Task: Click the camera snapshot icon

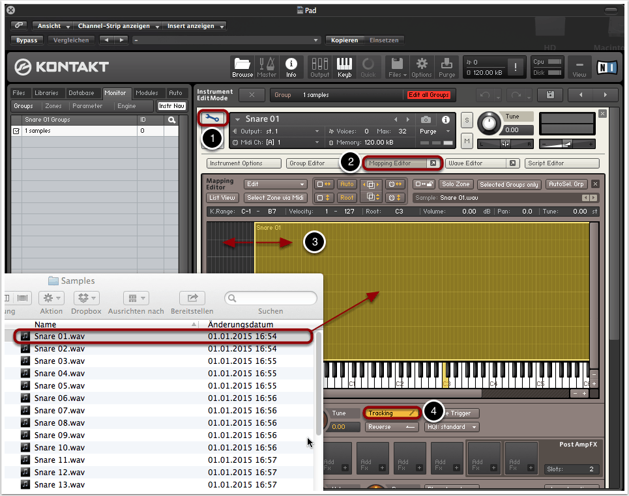Action: pyautogui.click(x=425, y=120)
